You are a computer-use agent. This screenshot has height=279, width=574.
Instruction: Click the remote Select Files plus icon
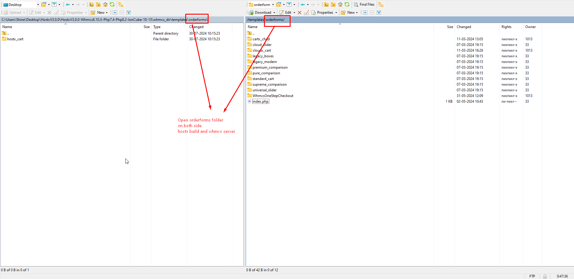click(x=365, y=13)
